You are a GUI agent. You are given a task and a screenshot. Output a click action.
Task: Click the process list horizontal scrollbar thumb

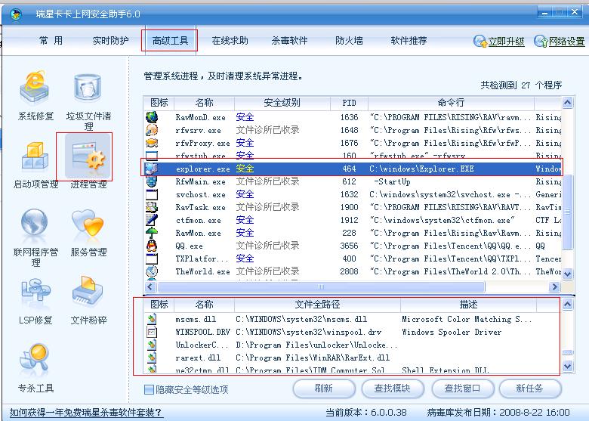pyautogui.click(x=321, y=287)
